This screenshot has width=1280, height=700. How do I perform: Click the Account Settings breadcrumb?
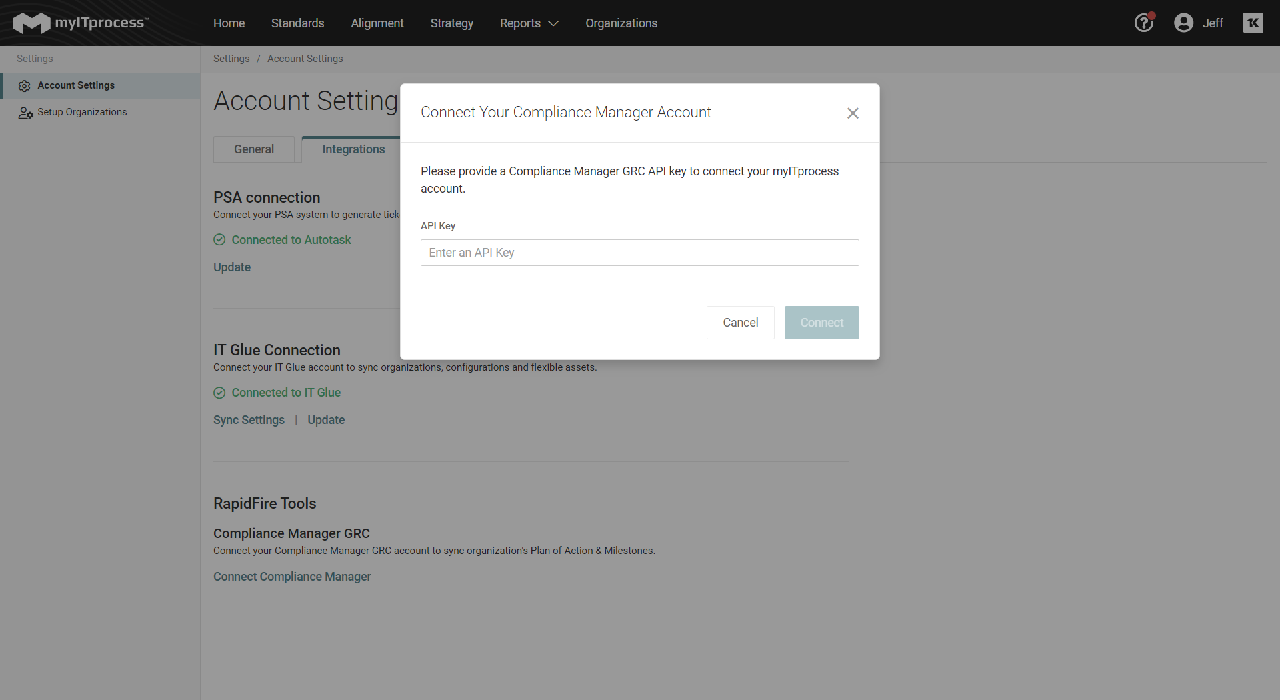305,59
